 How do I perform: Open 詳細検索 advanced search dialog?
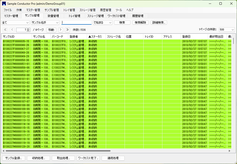tap(159, 23)
